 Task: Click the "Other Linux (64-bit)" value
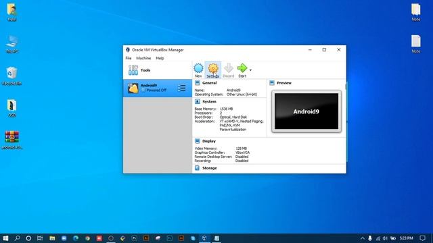point(242,94)
